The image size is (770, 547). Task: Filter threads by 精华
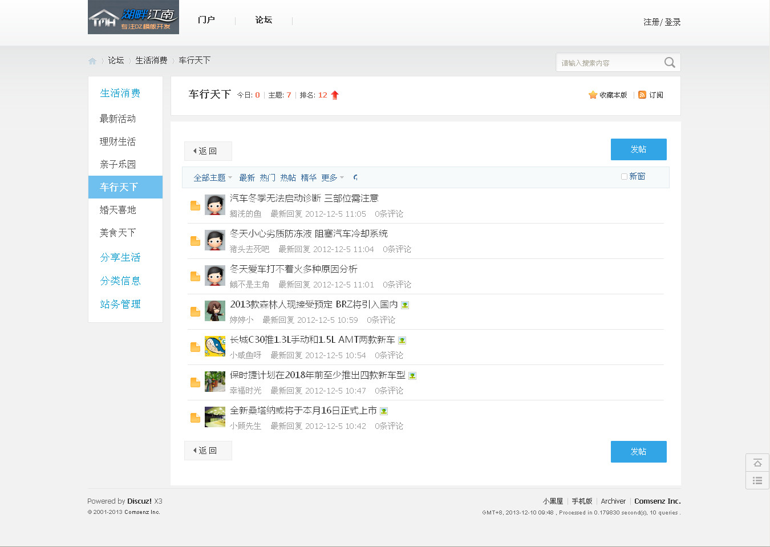pyautogui.click(x=309, y=177)
